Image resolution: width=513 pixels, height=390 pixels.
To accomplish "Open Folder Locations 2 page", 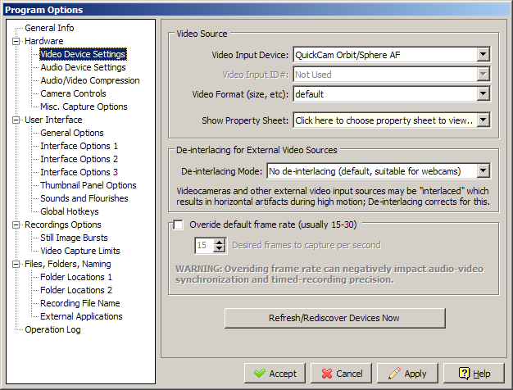I will pos(76,290).
